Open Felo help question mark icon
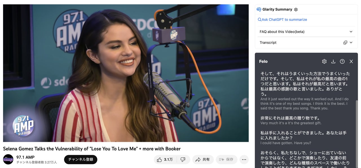The width and height of the screenshot is (361, 168). 342,61
